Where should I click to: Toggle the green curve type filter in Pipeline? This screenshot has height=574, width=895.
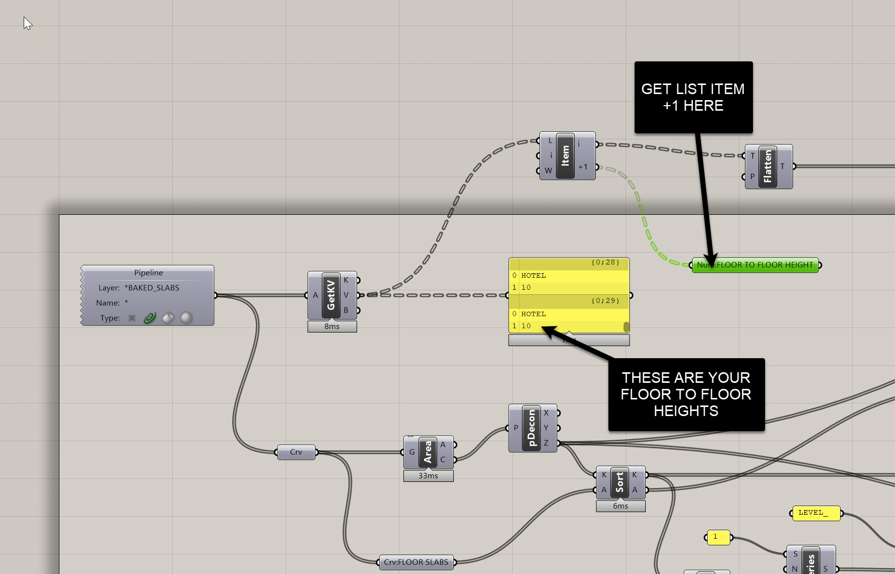(150, 318)
